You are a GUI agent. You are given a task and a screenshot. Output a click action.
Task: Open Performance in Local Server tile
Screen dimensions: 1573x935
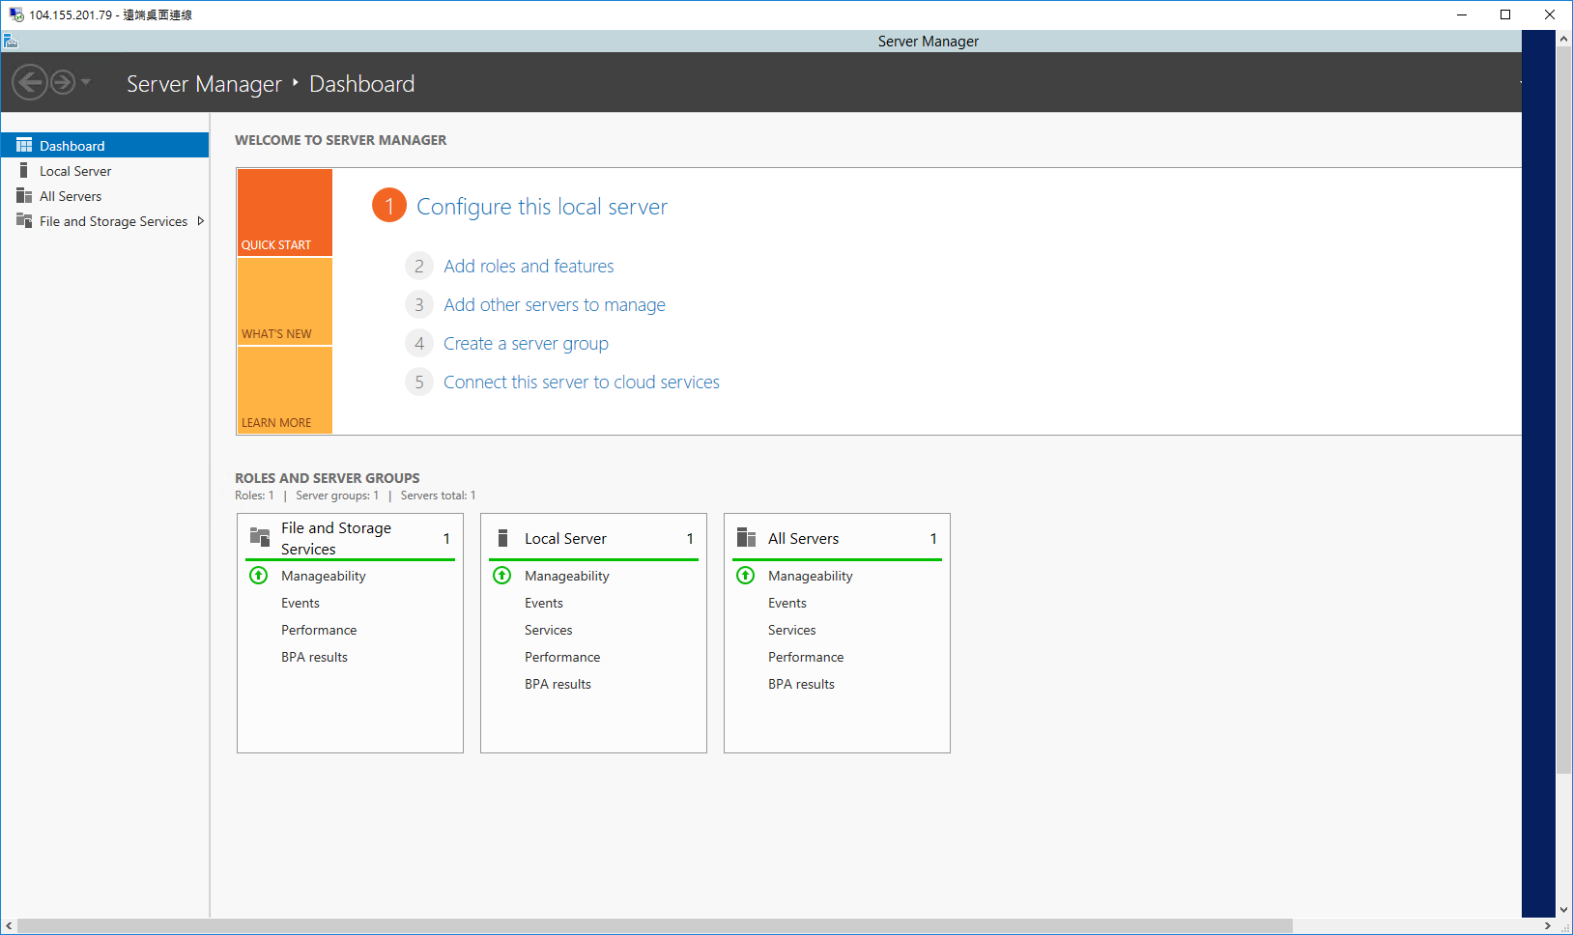click(562, 657)
